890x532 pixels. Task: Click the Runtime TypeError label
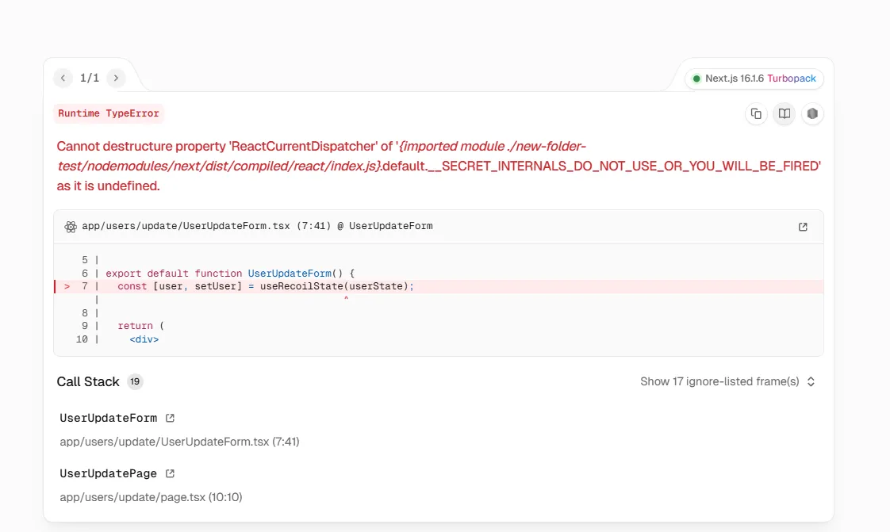tap(109, 113)
